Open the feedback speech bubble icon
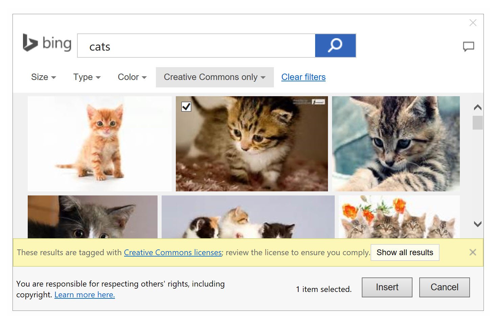Image resolution: width=495 pixels, height=322 pixels. click(x=468, y=47)
